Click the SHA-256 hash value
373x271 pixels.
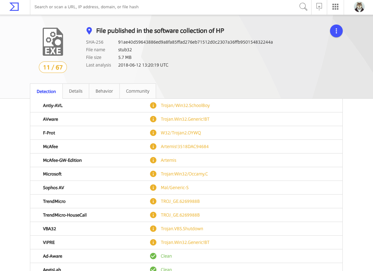195,42
